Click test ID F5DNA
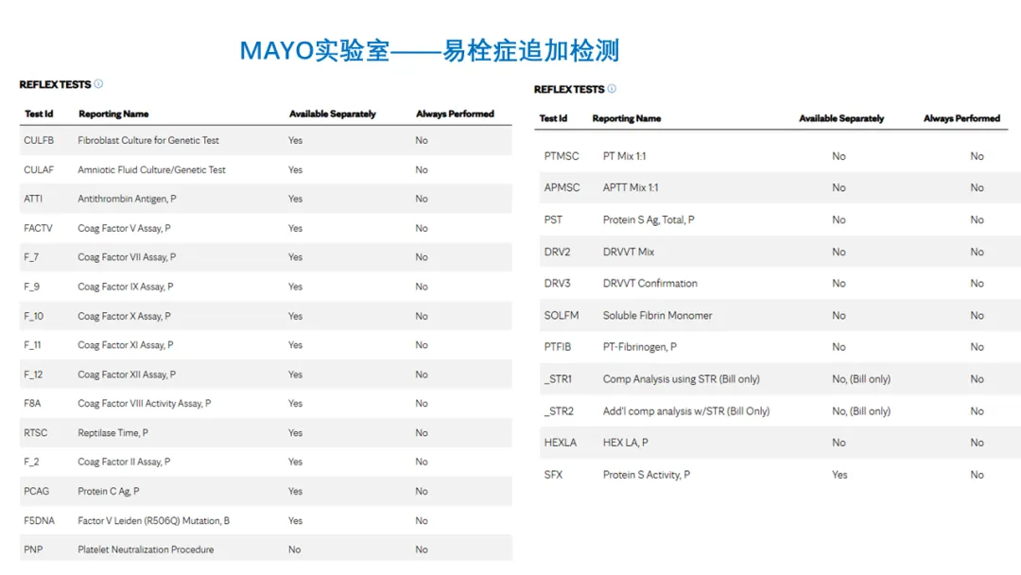1021x575 pixels. pos(39,520)
